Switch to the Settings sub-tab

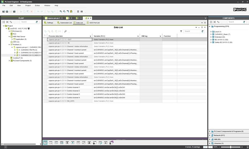point(49,23)
